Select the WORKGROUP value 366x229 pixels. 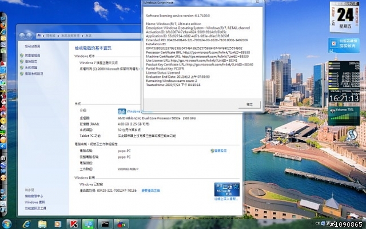point(128,169)
